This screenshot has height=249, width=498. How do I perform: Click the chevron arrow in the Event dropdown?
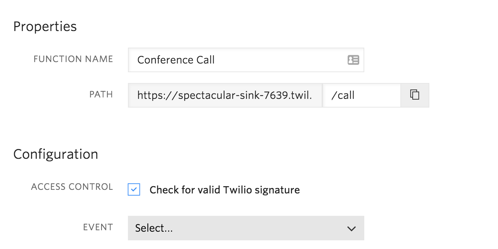coord(351,228)
